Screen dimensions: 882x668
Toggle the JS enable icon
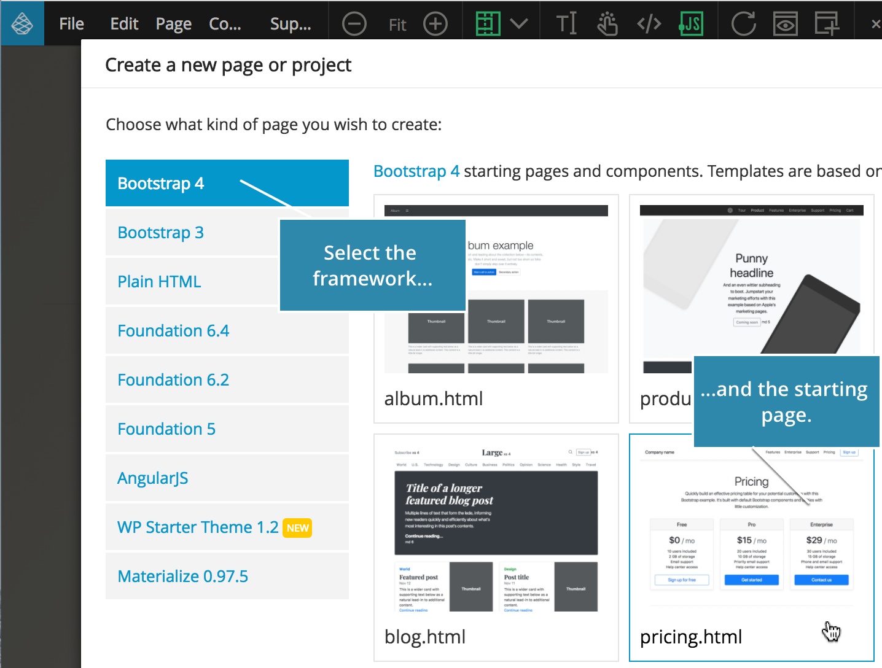pos(691,24)
